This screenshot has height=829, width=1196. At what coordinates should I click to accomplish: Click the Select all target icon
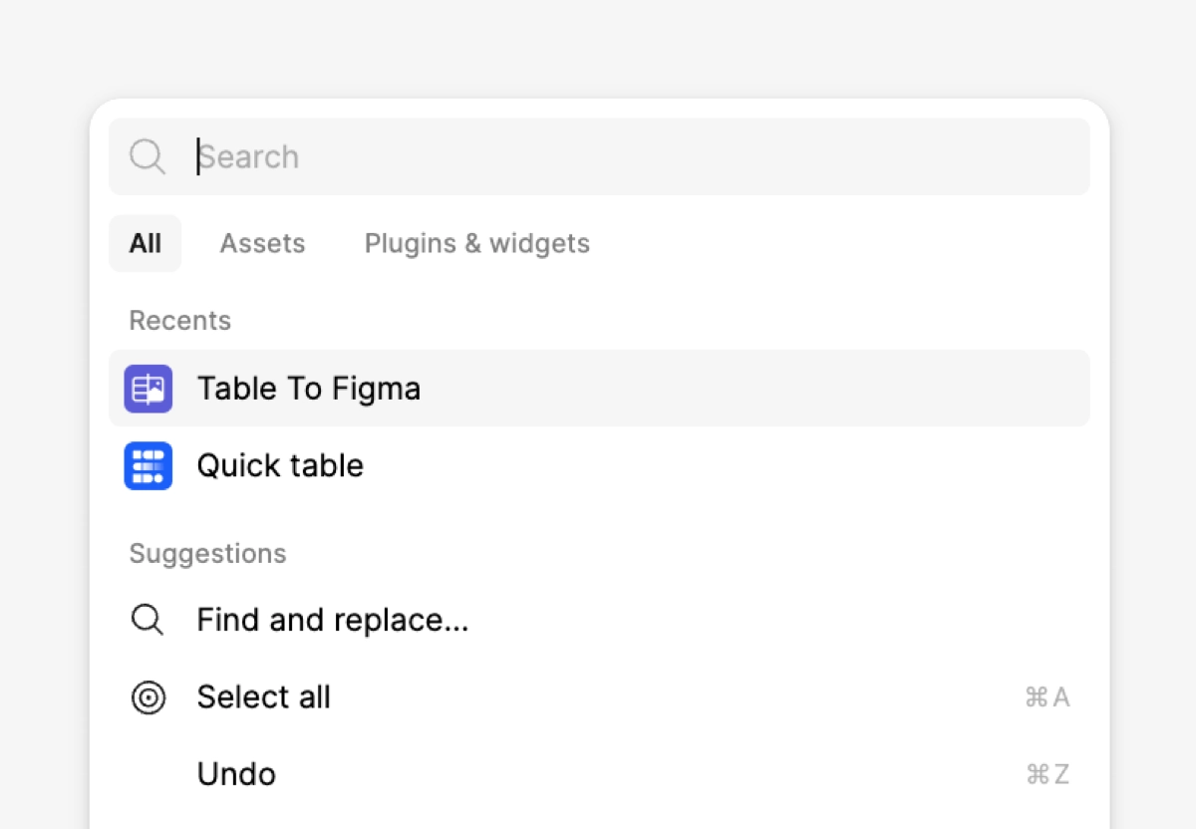click(149, 697)
